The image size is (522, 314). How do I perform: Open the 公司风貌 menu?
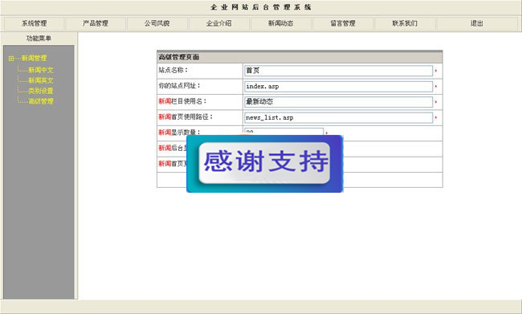point(157,23)
